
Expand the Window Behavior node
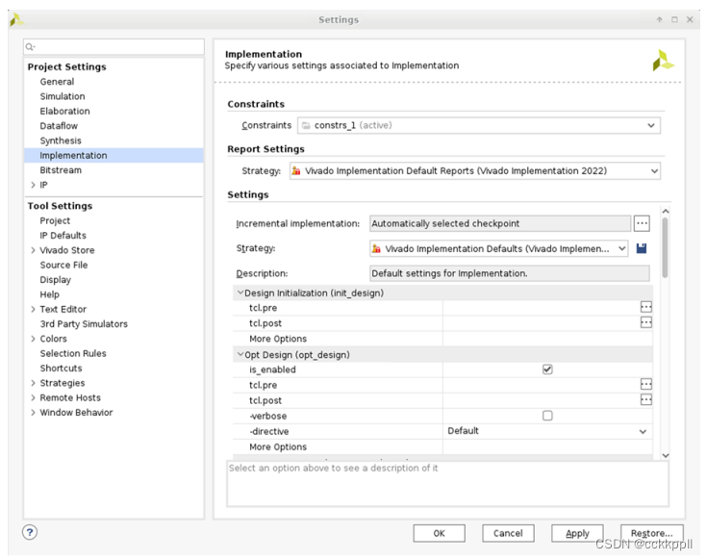(33, 413)
